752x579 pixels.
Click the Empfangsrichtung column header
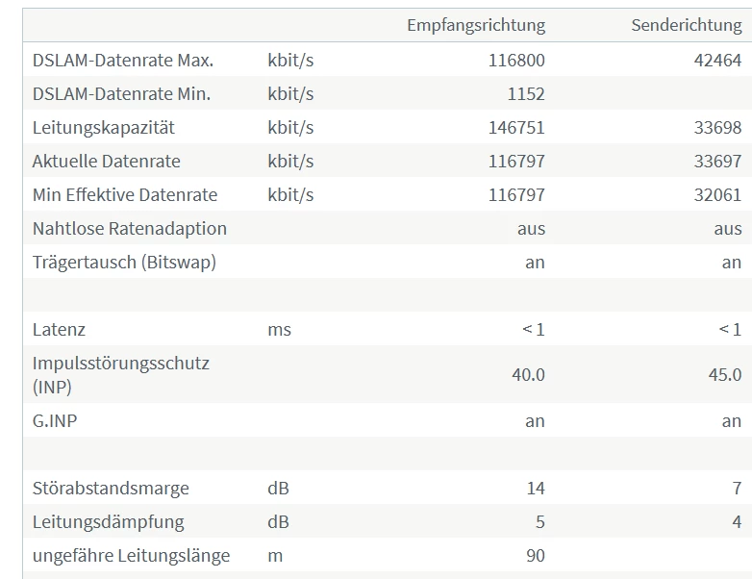[475, 25]
